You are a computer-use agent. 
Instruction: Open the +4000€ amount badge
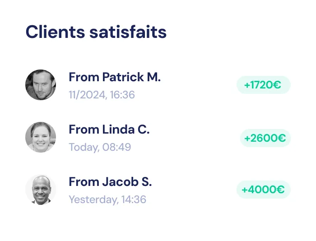pos(263,190)
